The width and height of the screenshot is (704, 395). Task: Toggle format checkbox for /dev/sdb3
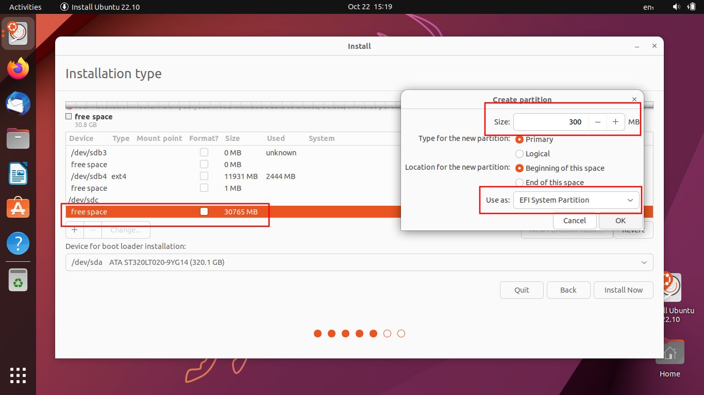pos(204,152)
